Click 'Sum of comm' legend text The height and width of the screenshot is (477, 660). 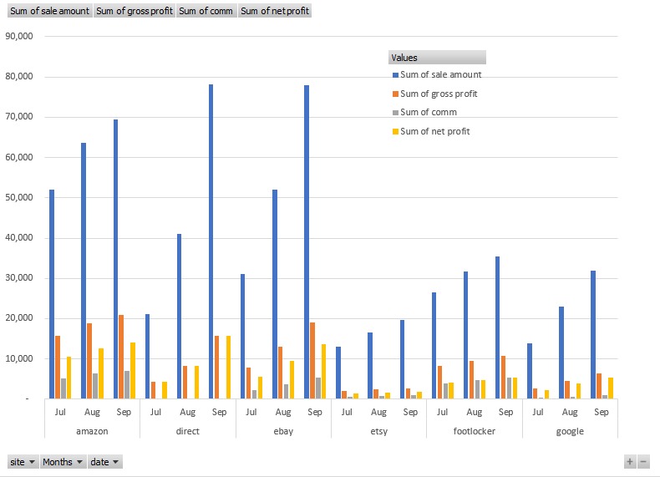click(429, 113)
